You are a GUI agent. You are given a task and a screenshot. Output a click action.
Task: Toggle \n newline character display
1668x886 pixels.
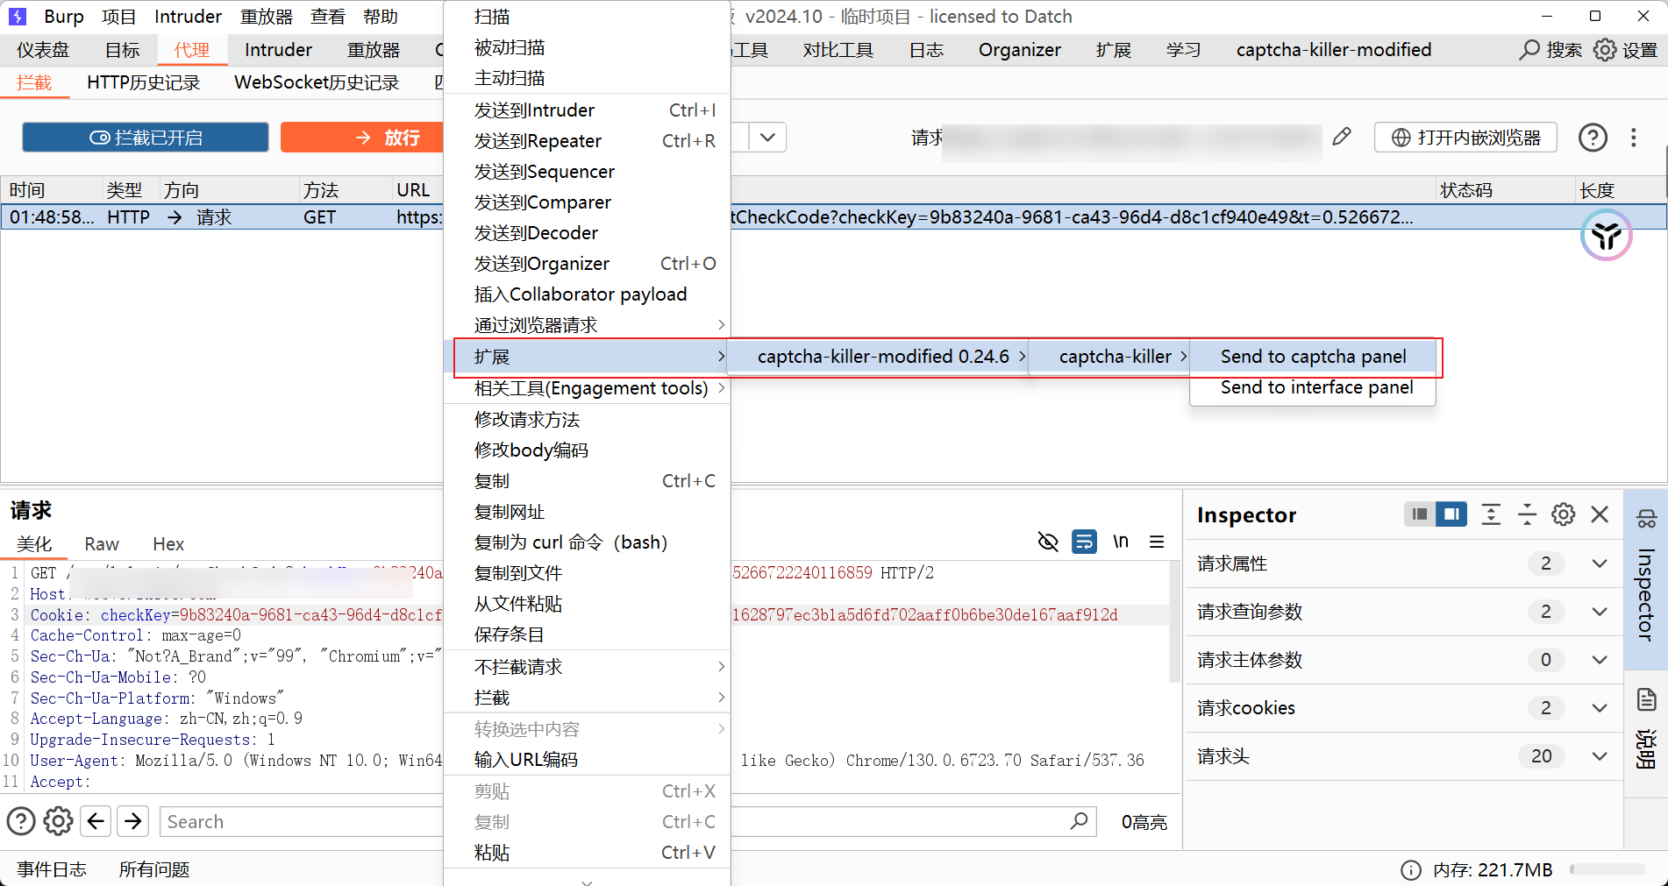1120,542
